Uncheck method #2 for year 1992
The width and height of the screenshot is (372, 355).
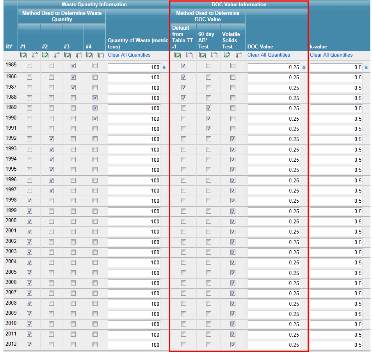[51, 139]
